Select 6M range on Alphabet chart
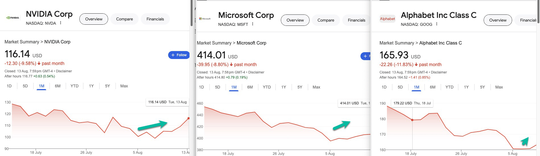Viewport: 540px width, 156px height. pyautogui.click(x=433, y=87)
